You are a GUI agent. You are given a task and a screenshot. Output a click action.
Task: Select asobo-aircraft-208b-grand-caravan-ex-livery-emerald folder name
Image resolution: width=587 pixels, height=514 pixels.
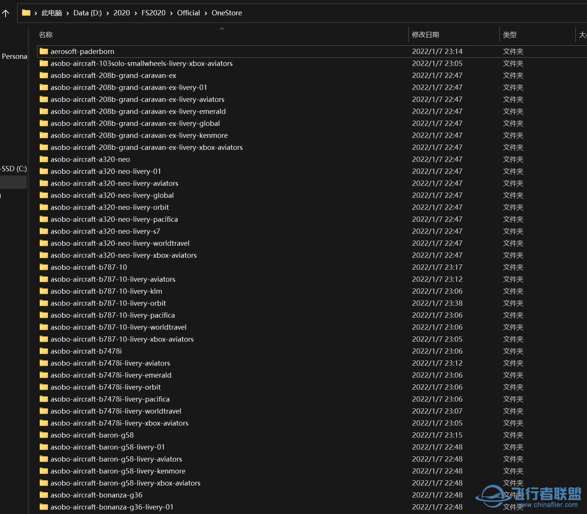[138, 111]
